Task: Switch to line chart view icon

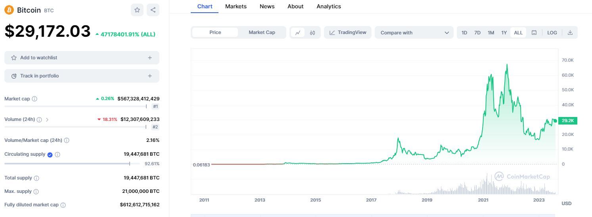Action: pos(298,32)
